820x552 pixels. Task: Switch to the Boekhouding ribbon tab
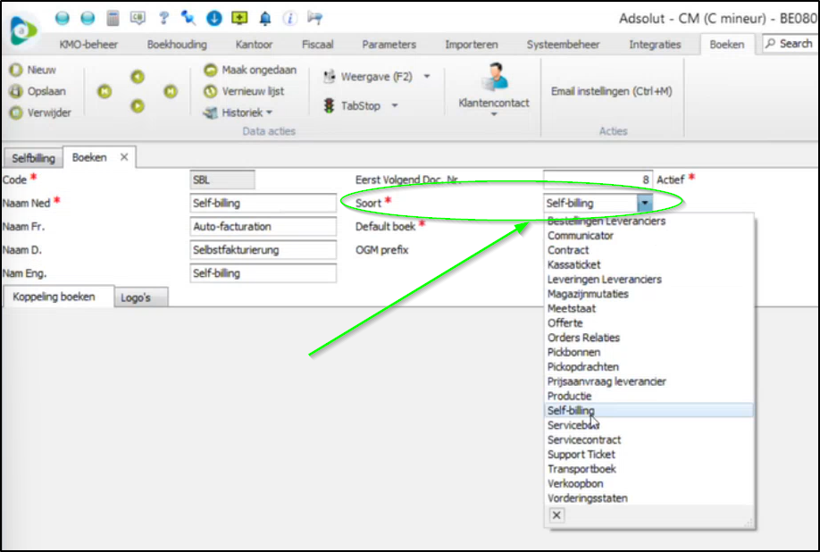click(176, 44)
